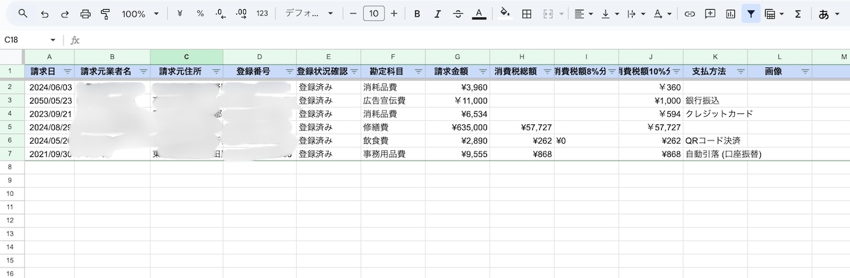Click the undo arrow icon
This screenshot has height=278, width=850.
coord(45,14)
